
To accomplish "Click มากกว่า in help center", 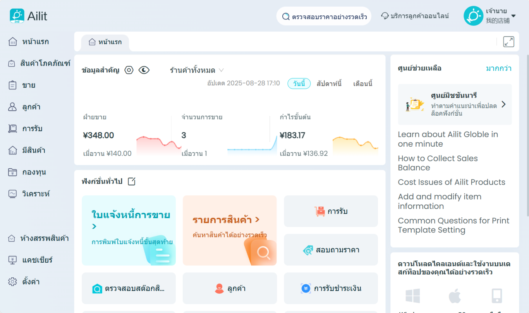I will click(499, 68).
